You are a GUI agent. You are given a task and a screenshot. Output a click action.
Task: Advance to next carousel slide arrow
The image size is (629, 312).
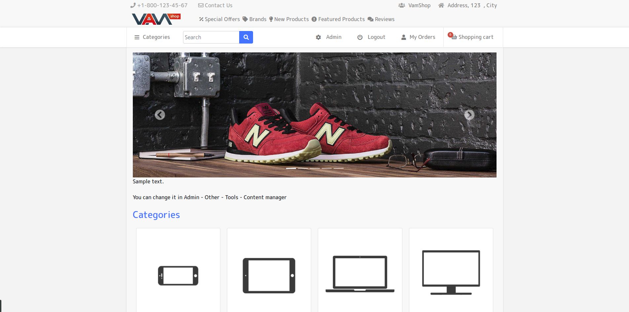pyautogui.click(x=469, y=115)
